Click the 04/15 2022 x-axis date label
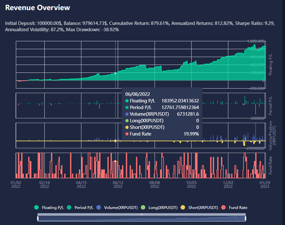Screen dimensions: 285x225 pyautogui.click(x=81, y=183)
